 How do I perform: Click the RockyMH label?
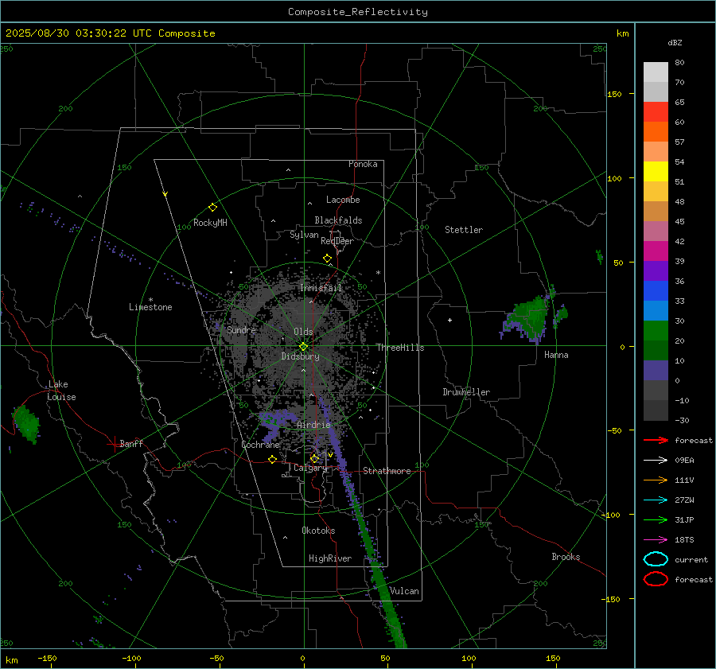coord(210,223)
